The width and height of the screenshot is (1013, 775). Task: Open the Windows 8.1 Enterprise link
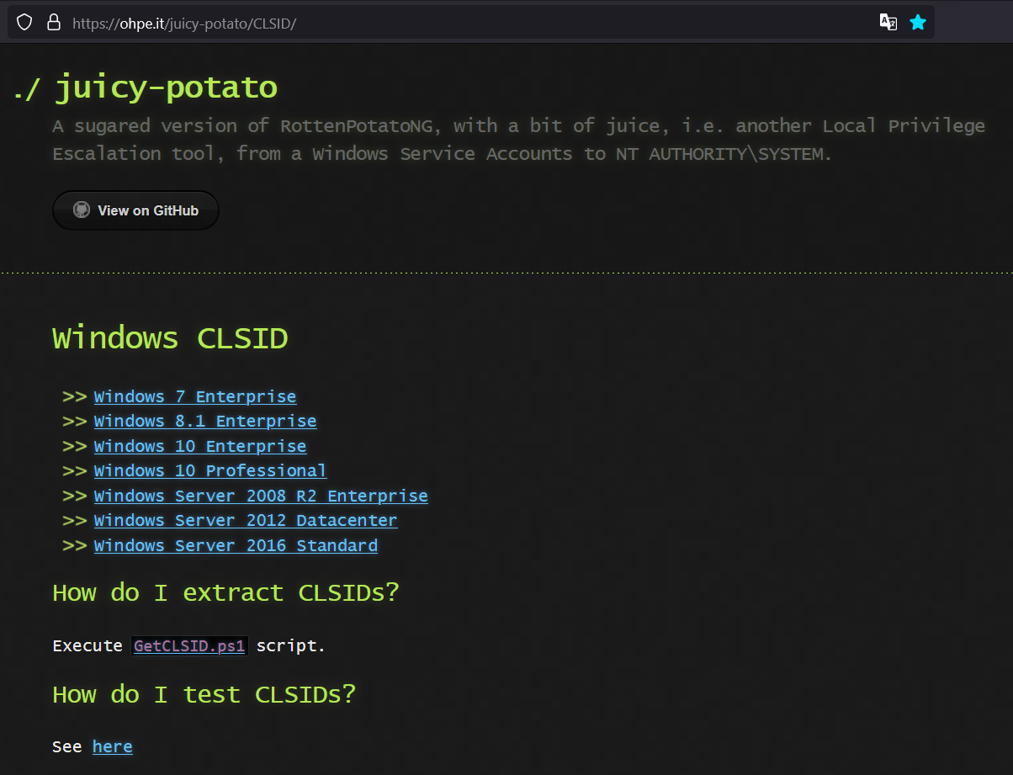[205, 421]
